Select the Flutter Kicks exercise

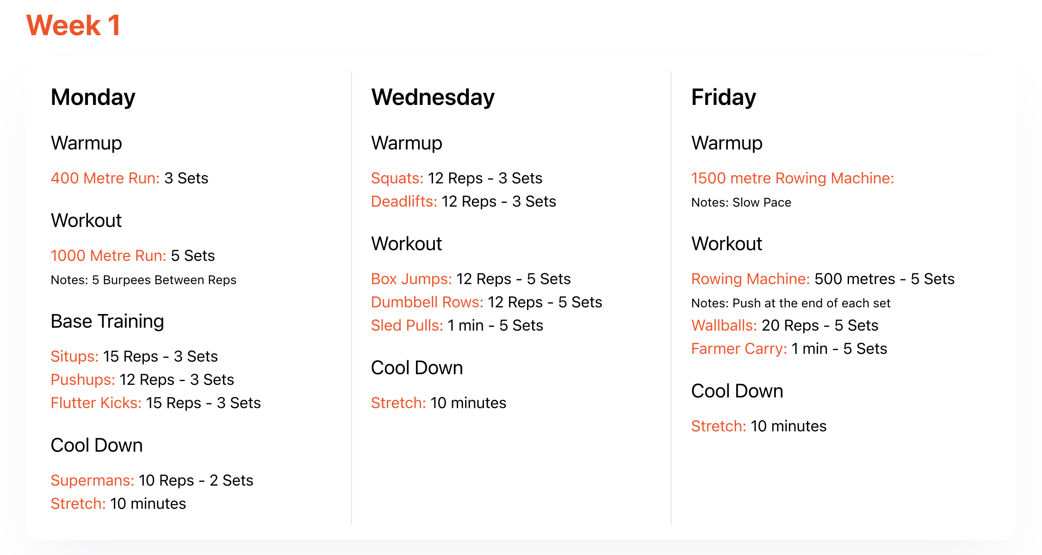96,403
